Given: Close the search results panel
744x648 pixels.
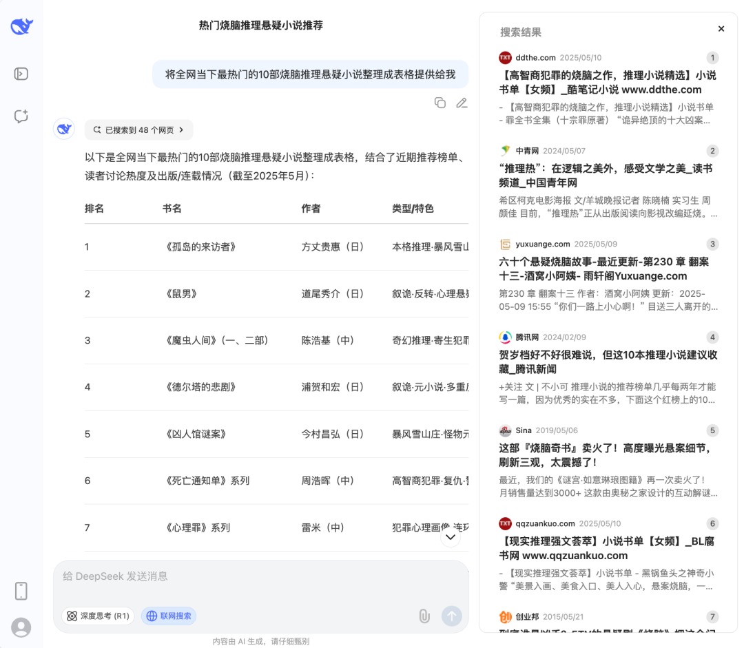Looking at the screenshot, I should click(721, 29).
